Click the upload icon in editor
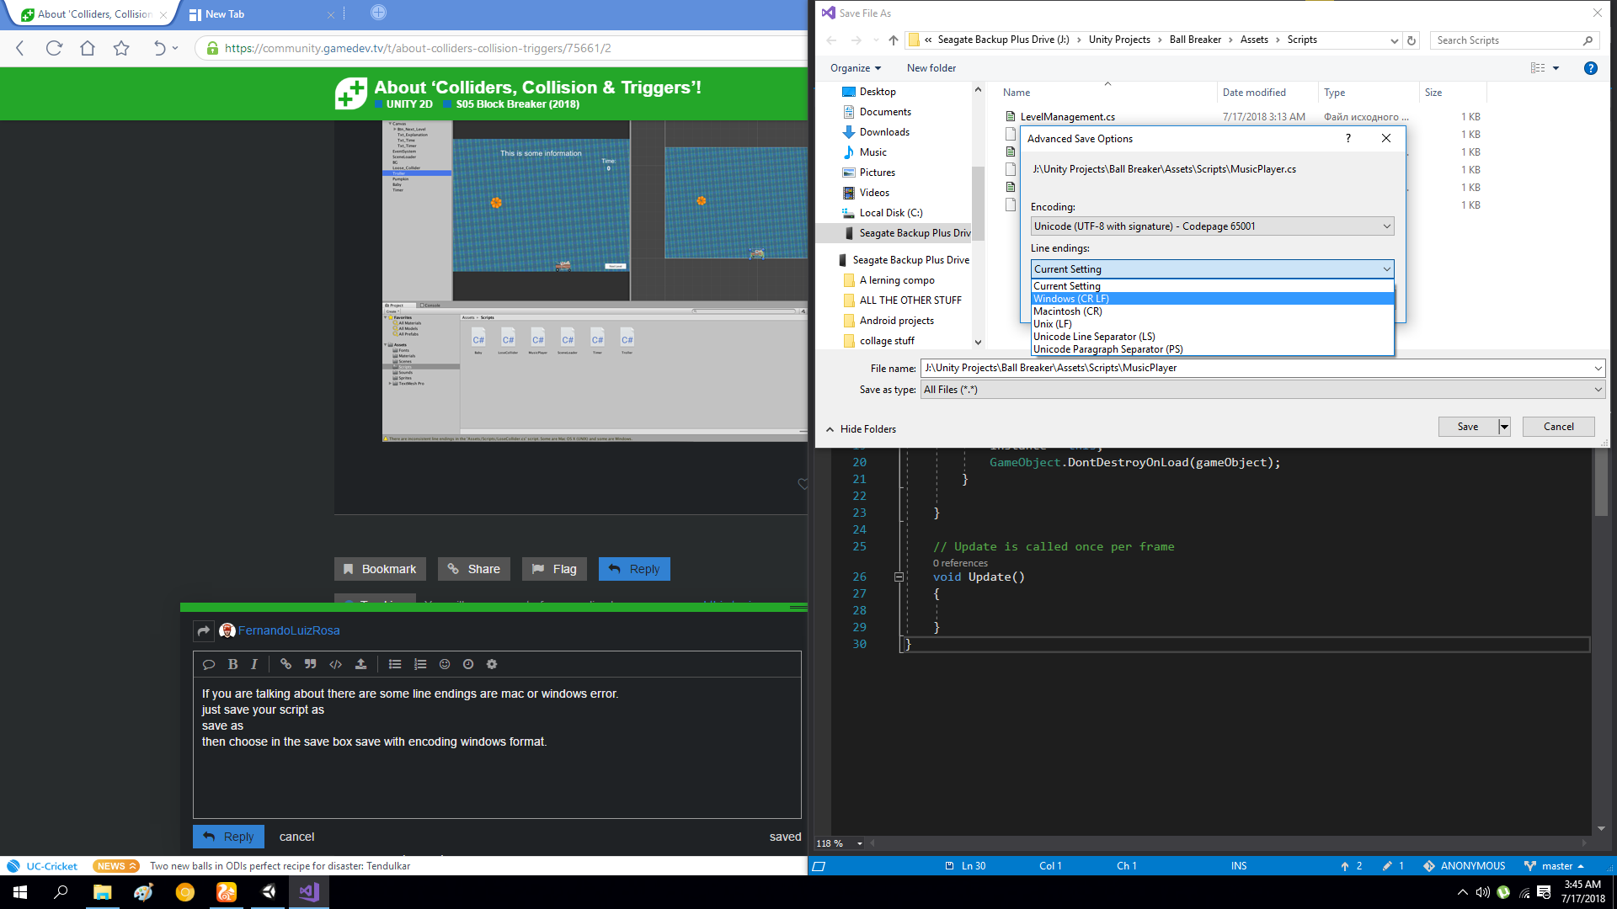This screenshot has width=1617, height=909. pos(360,664)
